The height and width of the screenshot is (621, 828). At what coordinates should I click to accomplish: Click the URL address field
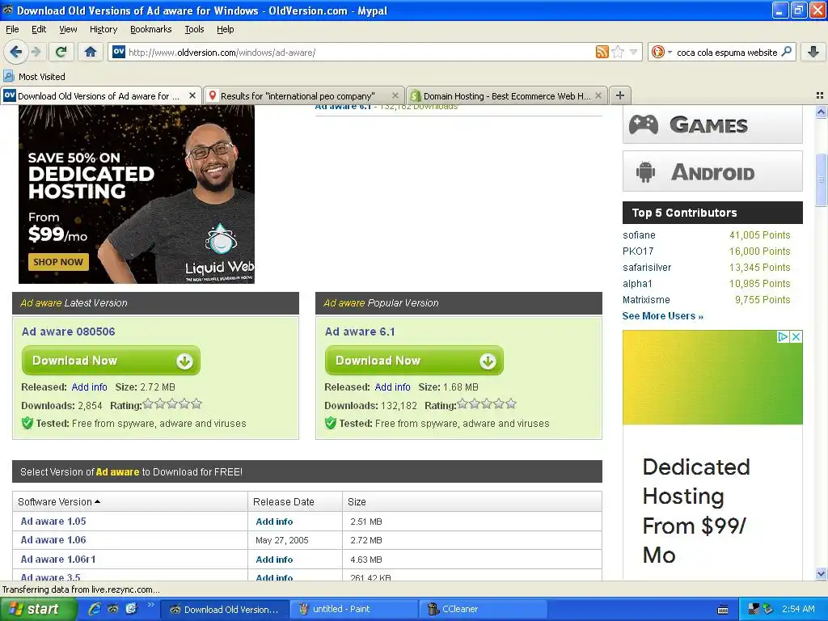[359, 52]
